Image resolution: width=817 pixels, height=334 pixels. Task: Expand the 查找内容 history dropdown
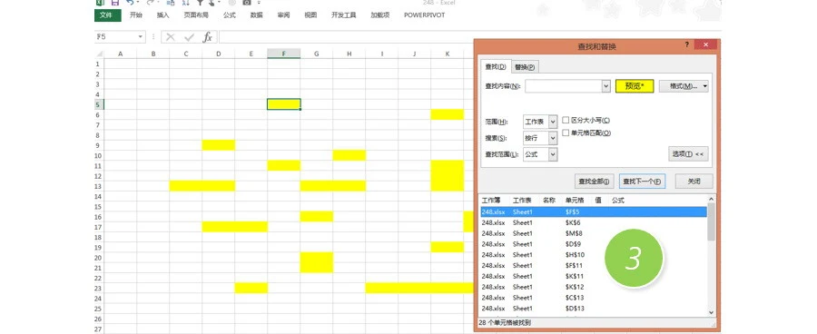point(606,86)
